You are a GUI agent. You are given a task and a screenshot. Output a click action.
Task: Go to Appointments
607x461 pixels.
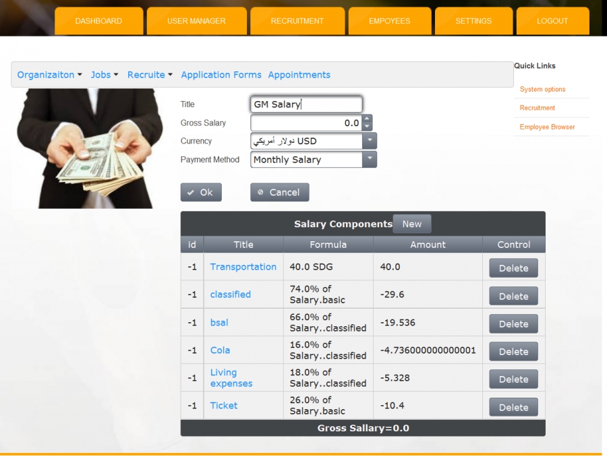pyautogui.click(x=299, y=75)
